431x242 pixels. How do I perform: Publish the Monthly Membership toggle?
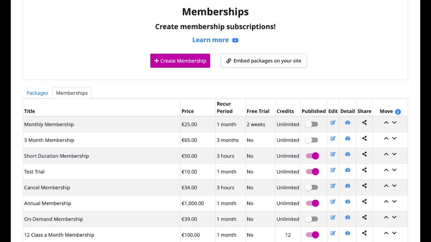coord(311,124)
